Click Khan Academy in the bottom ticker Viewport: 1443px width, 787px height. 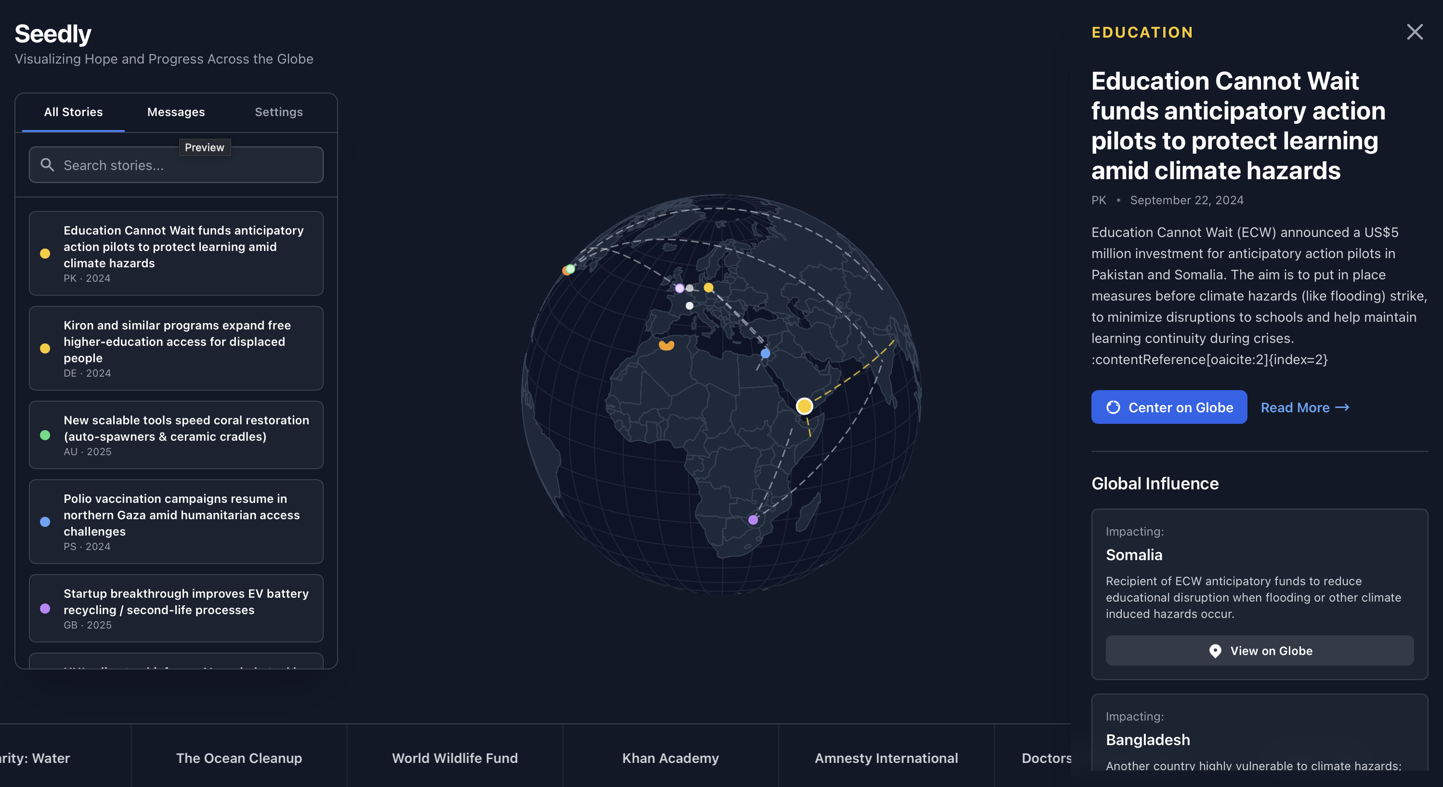tap(670, 758)
